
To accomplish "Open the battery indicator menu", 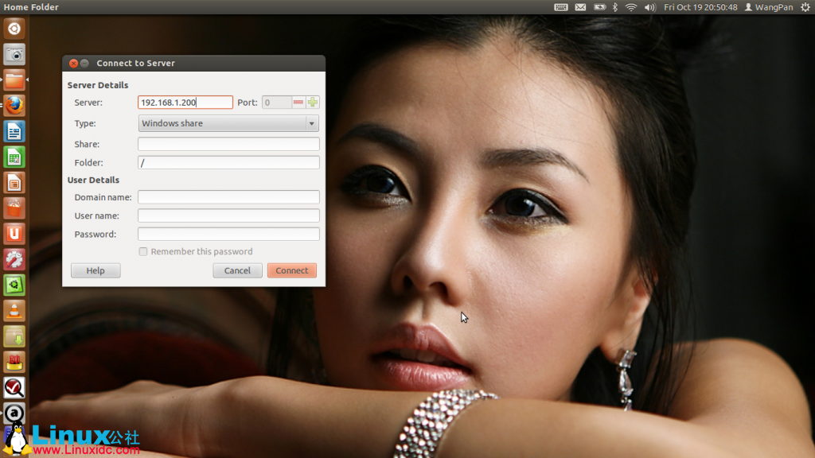I will coord(599,7).
